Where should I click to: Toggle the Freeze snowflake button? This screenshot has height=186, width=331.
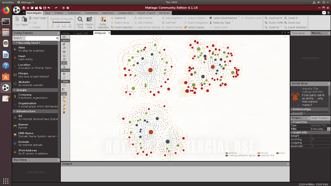pos(64,74)
